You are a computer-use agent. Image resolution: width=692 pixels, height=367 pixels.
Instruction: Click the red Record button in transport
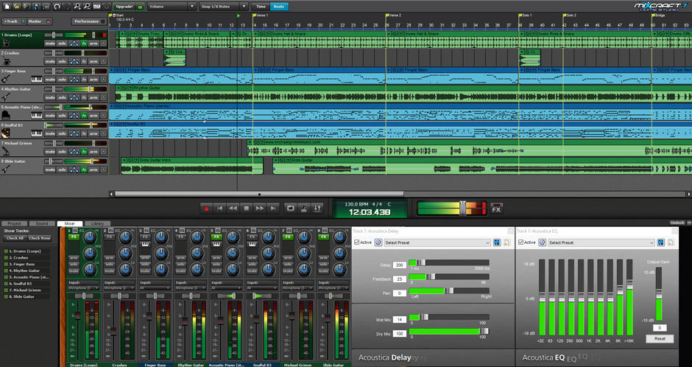pyautogui.click(x=206, y=209)
